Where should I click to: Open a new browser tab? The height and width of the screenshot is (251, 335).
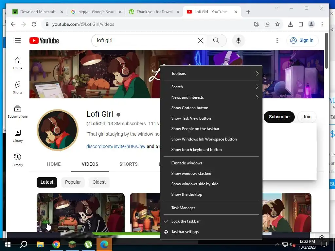pos(248,12)
